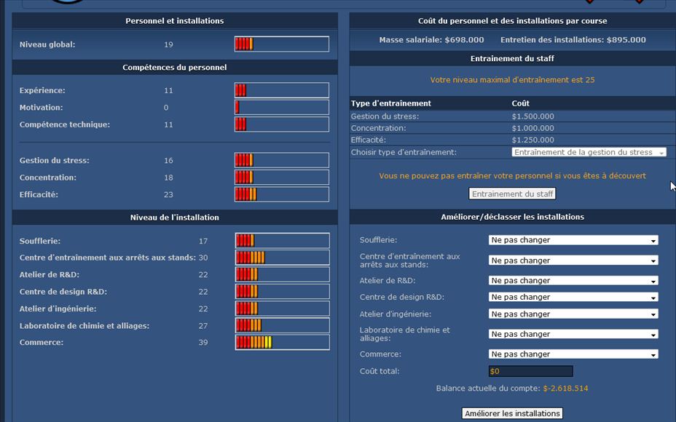Screen dimensions: 676x422
Task: Click the Entretien des installations: $895.000 text
Action: coord(573,39)
